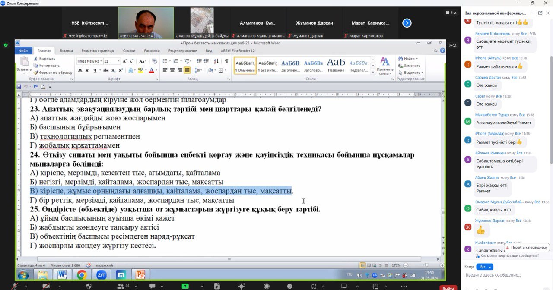
Task: Click the Grow Font icon
Action: click(x=124, y=61)
